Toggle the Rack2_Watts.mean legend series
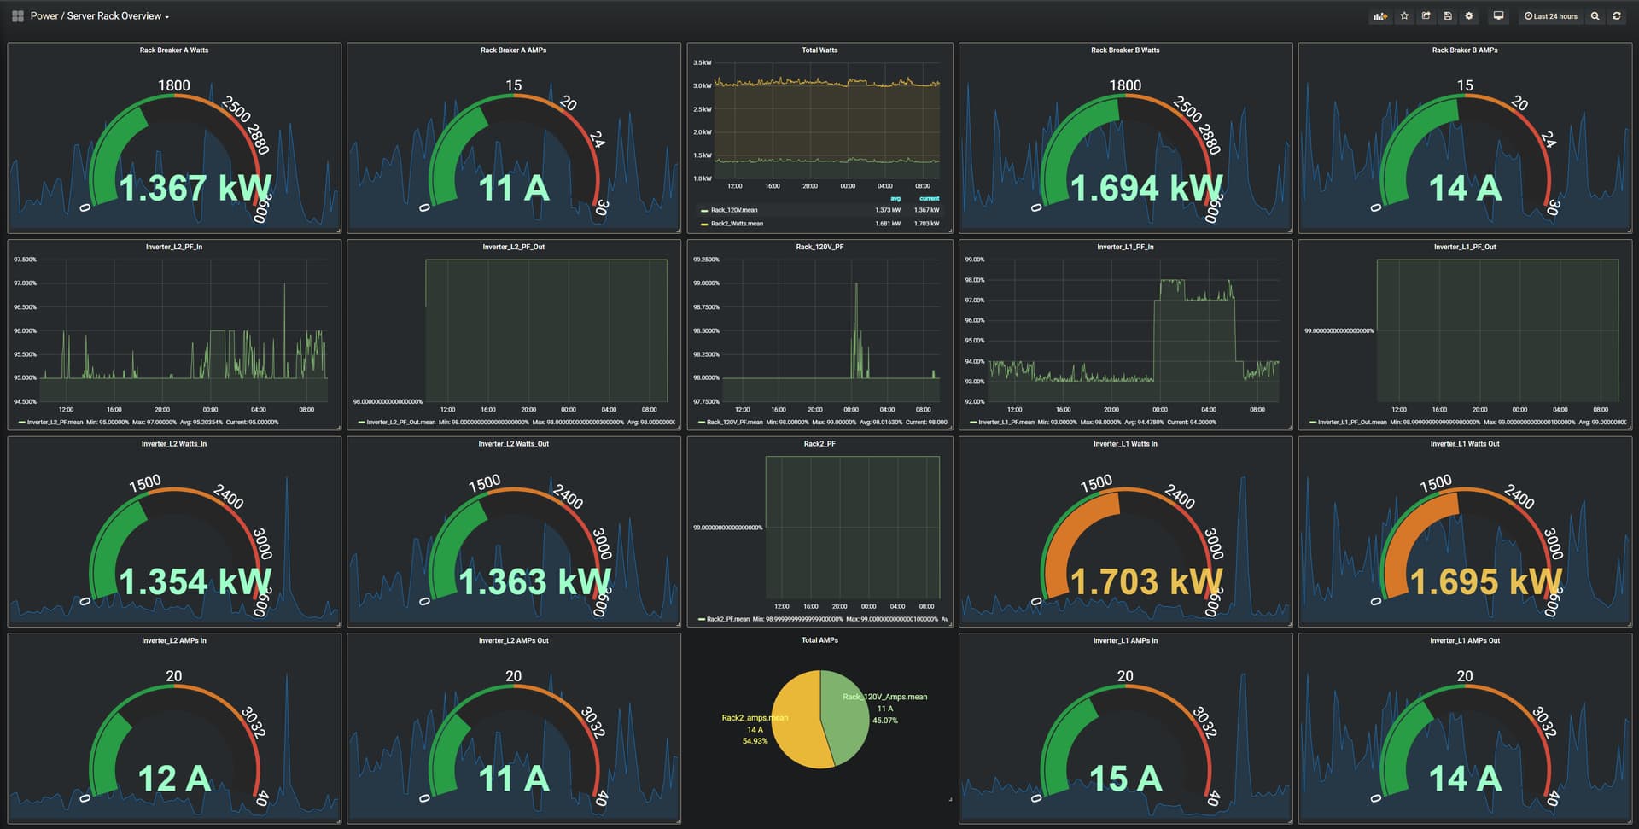1639x829 pixels. click(x=737, y=224)
